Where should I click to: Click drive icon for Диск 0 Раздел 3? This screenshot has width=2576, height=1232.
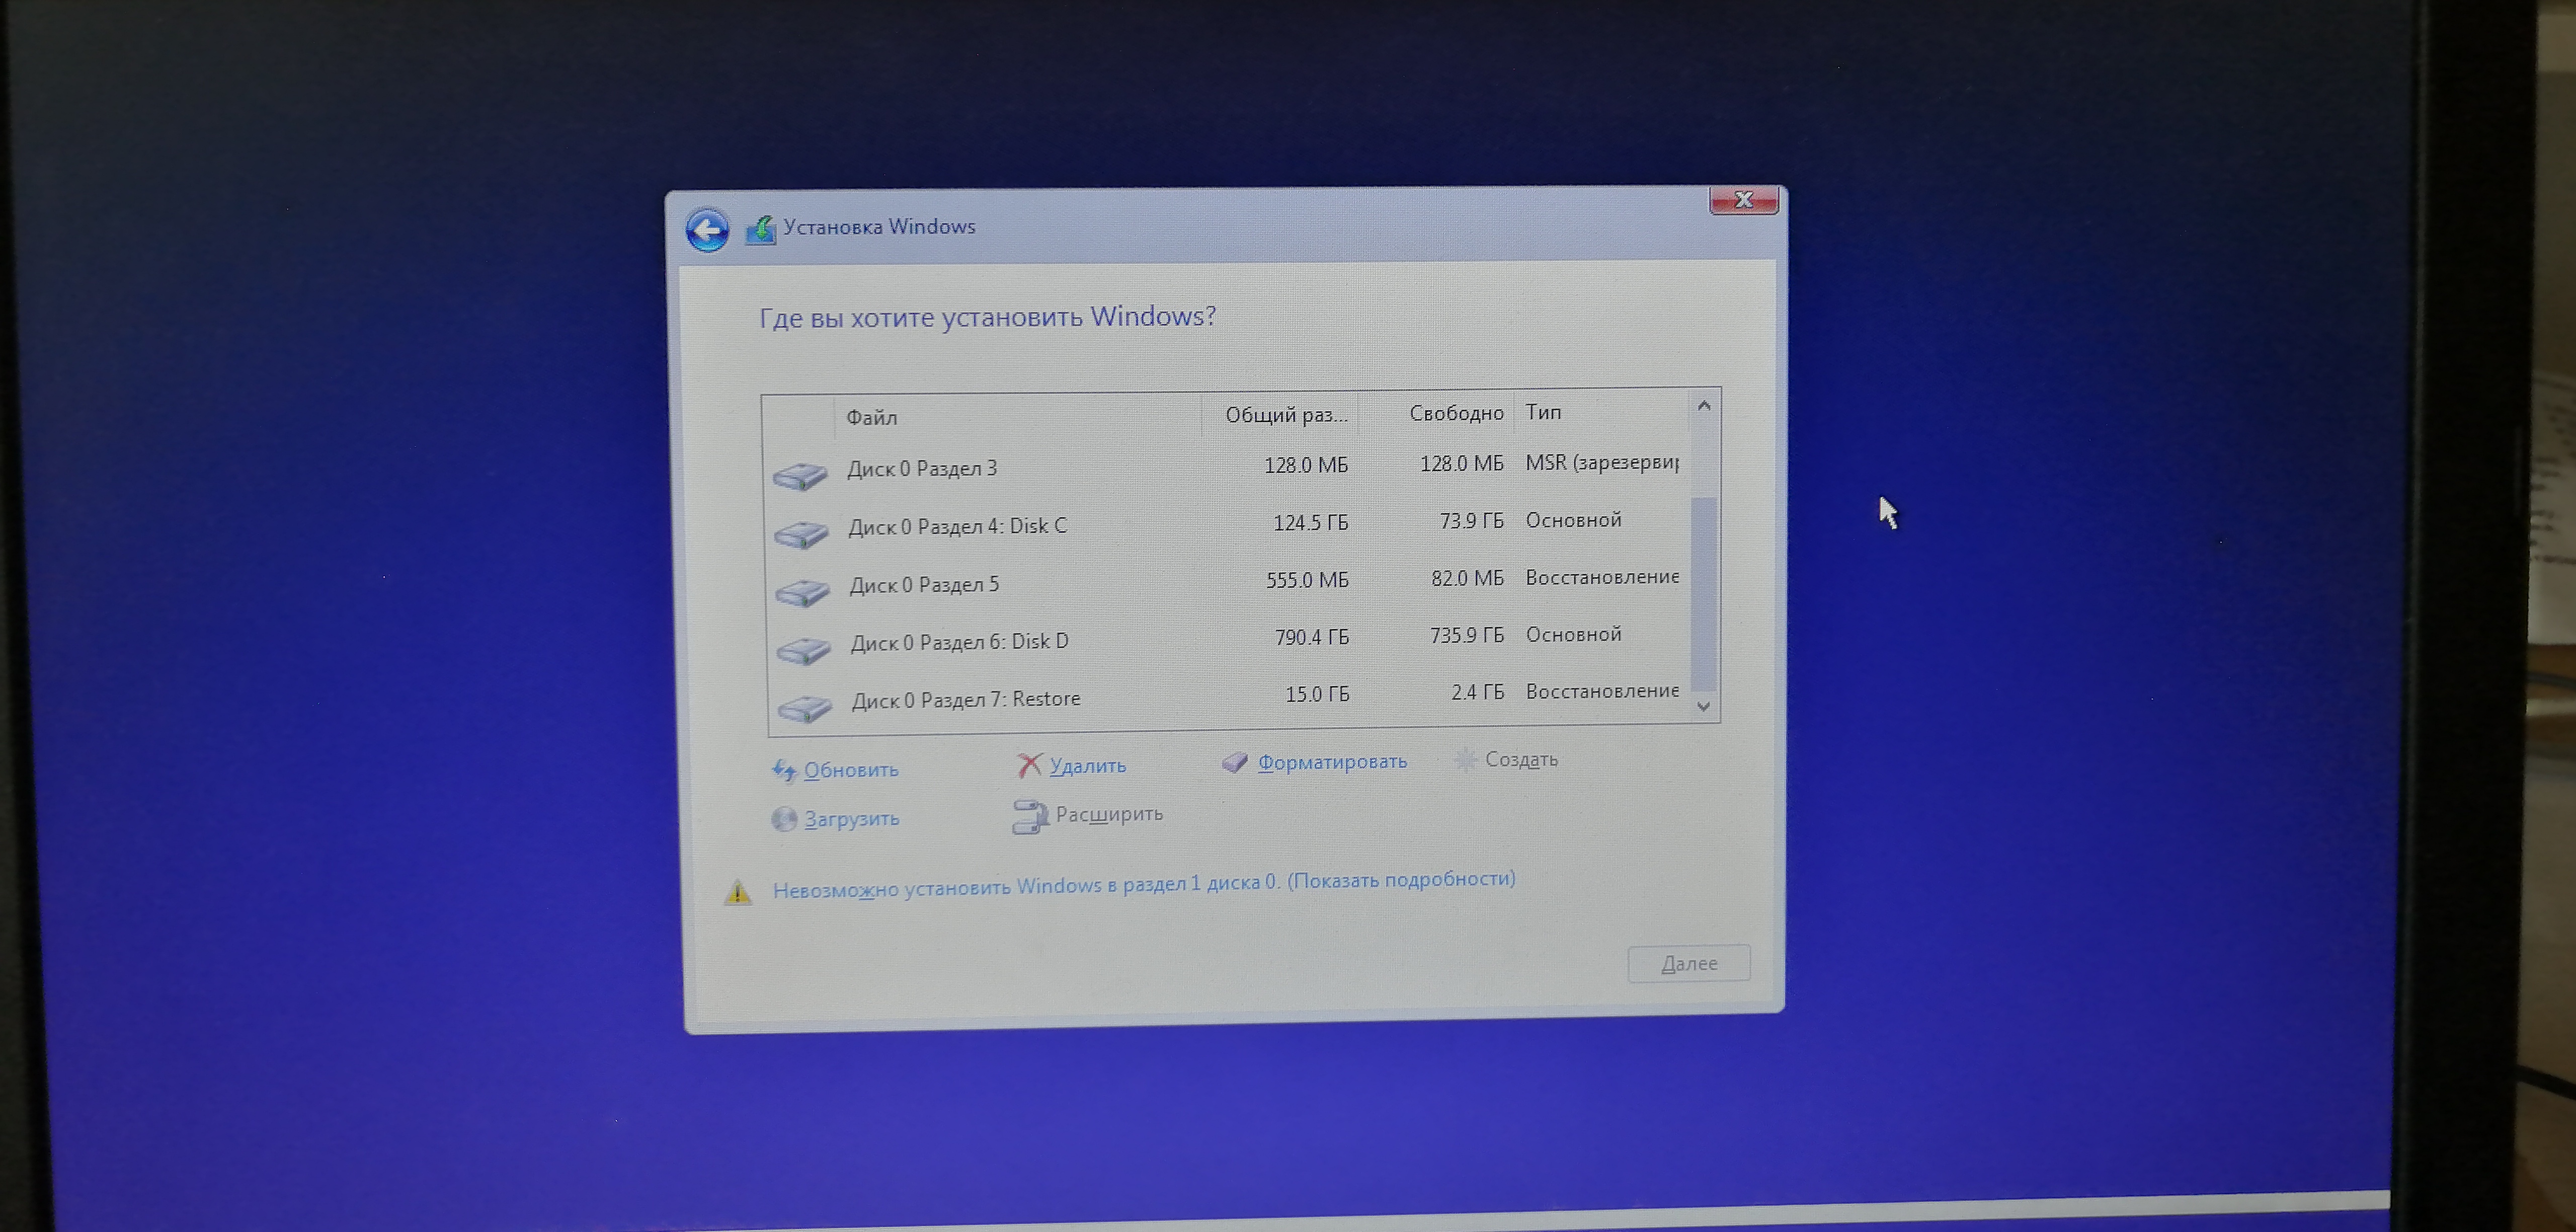click(x=800, y=475)
